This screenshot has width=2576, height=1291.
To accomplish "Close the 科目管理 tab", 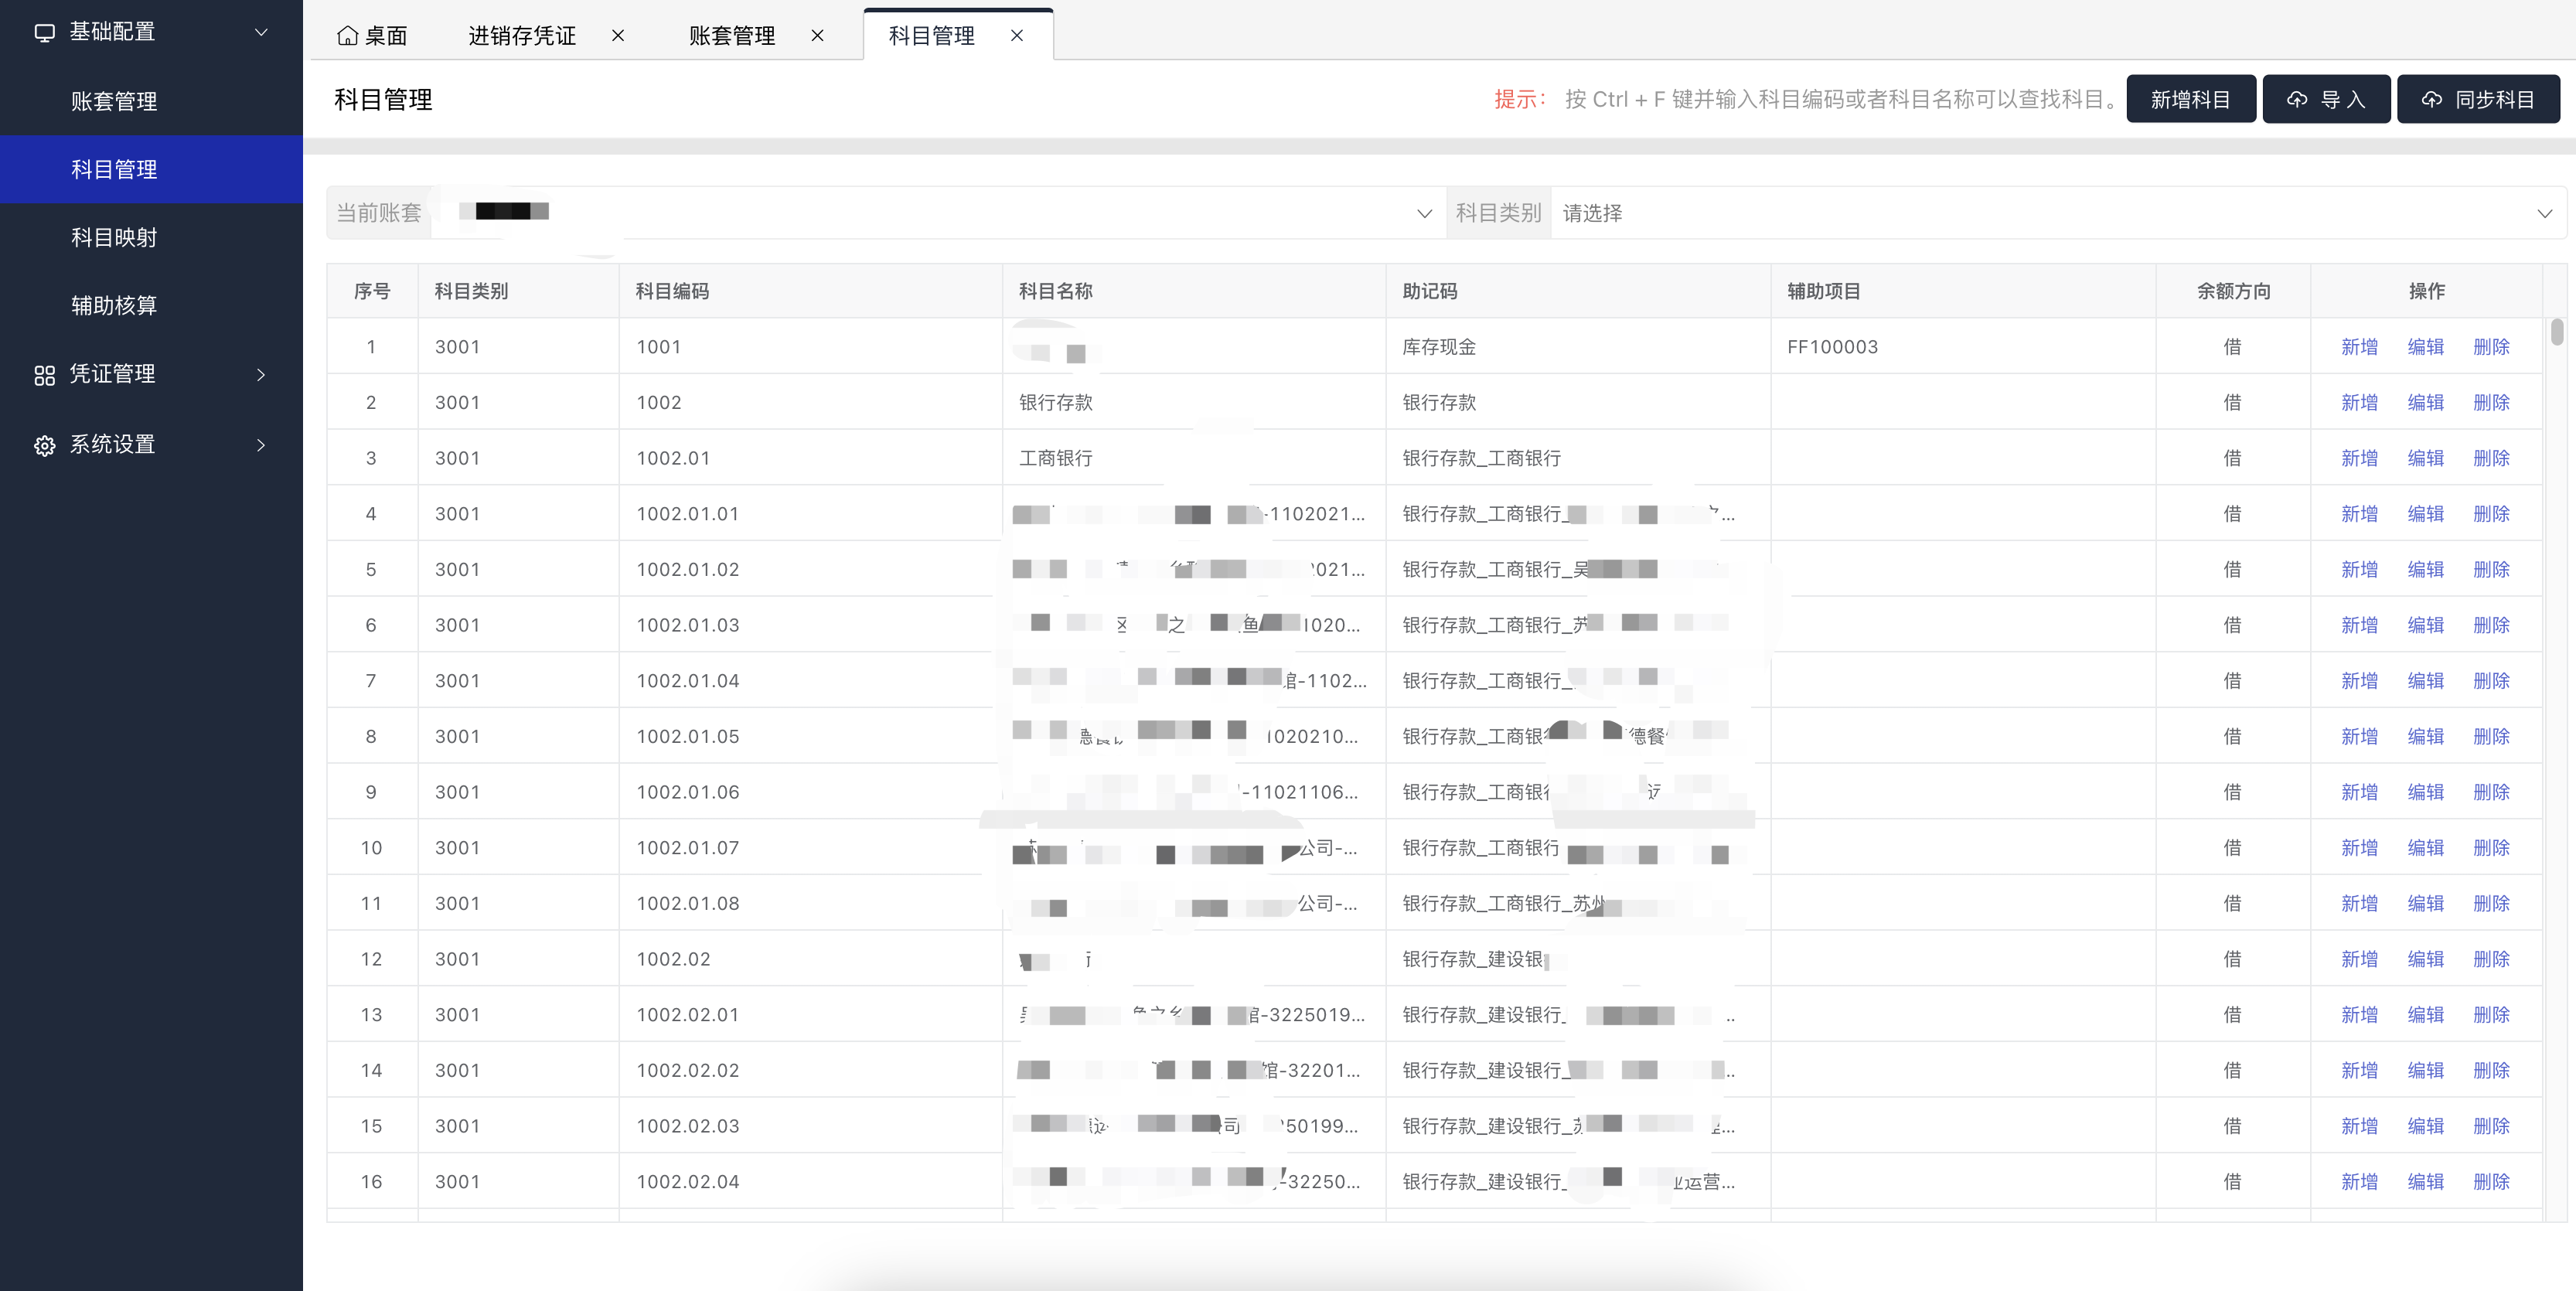I will coord(1017,36).
